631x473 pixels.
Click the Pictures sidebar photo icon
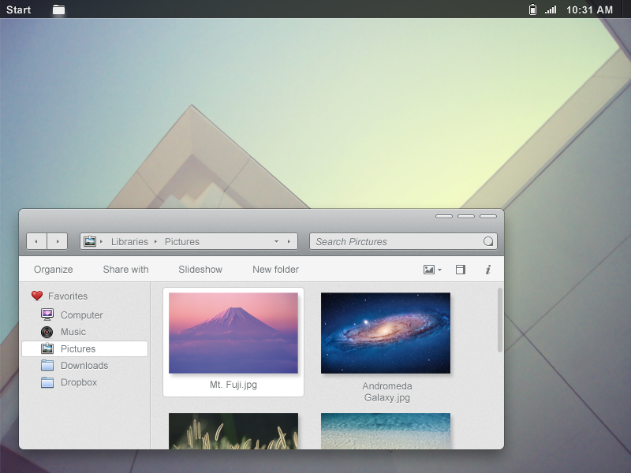click(47, 348)
